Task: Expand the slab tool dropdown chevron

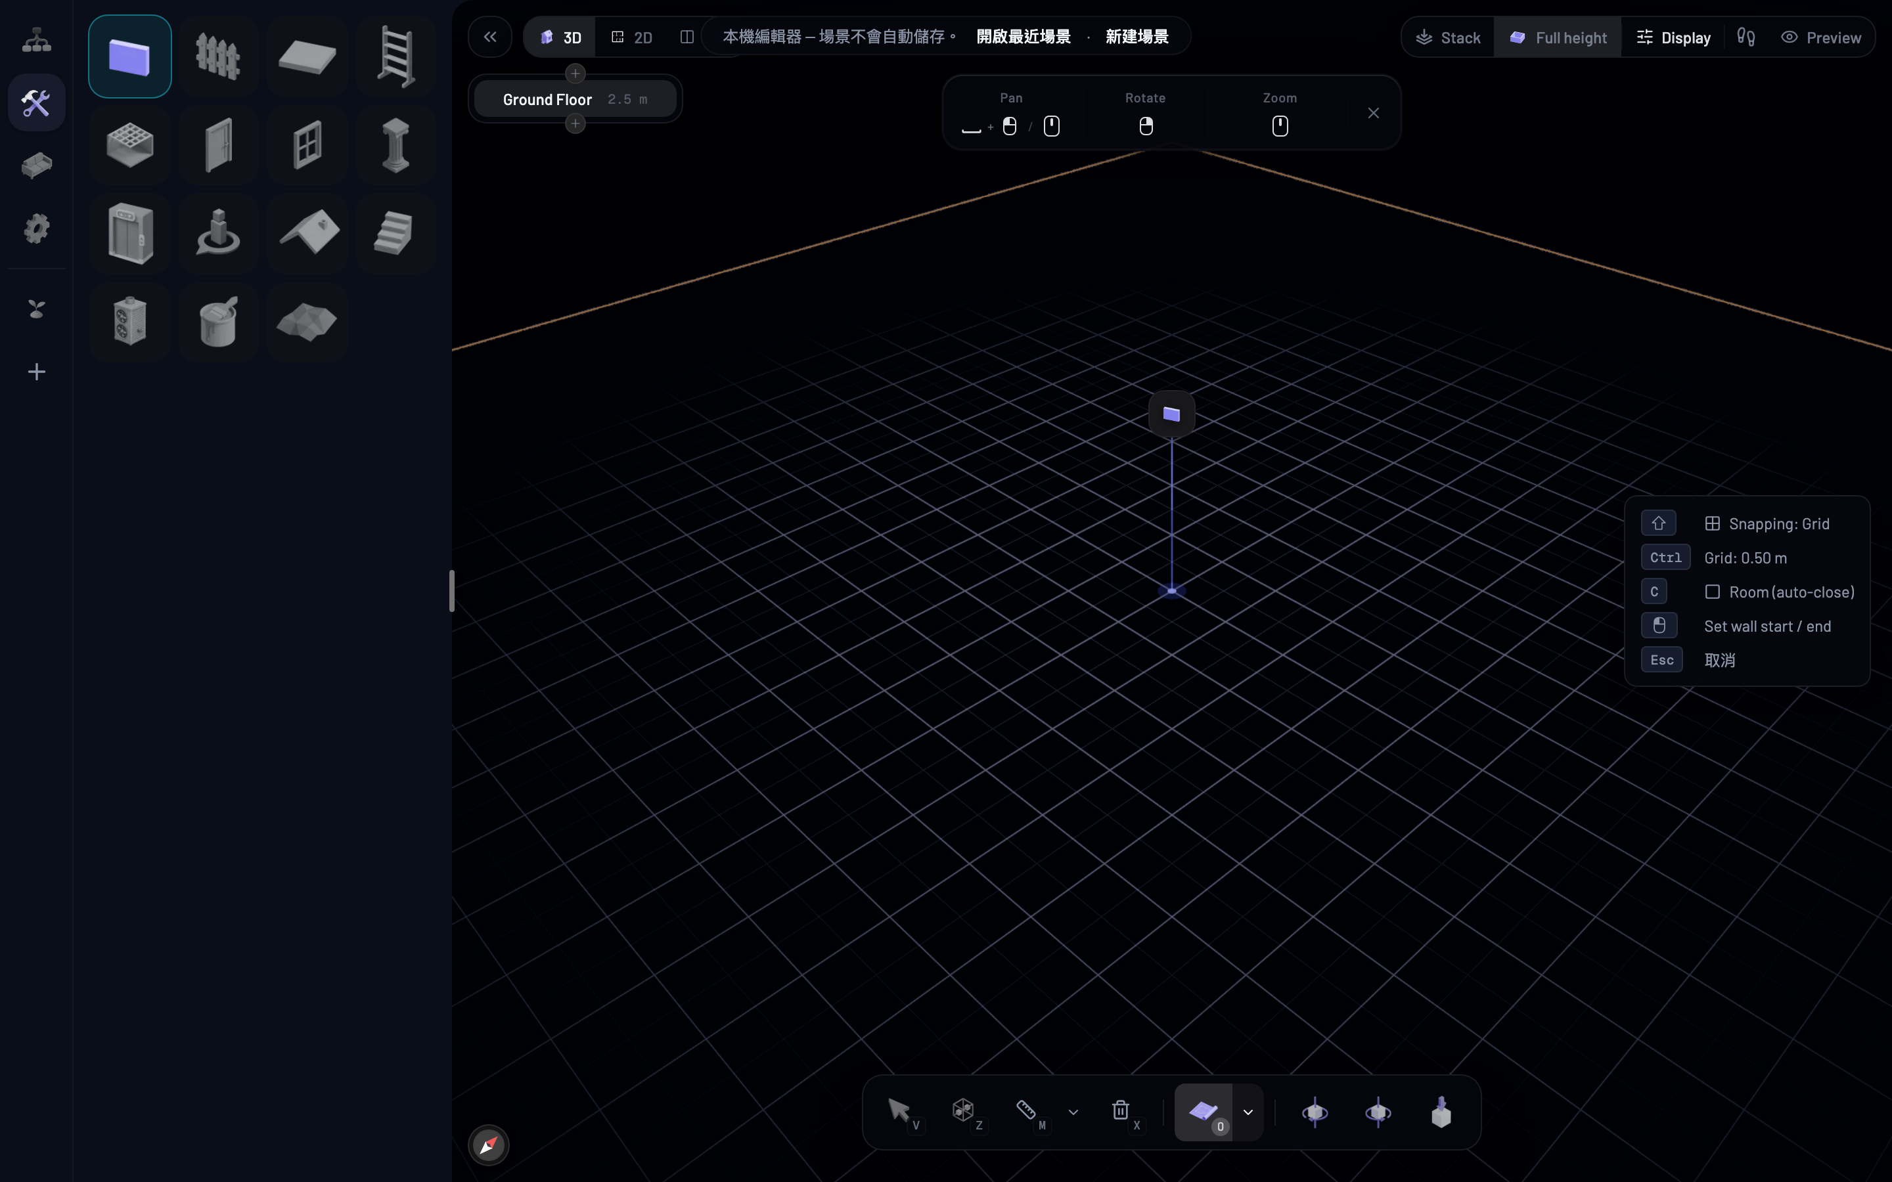Action: (1248, 1112)
